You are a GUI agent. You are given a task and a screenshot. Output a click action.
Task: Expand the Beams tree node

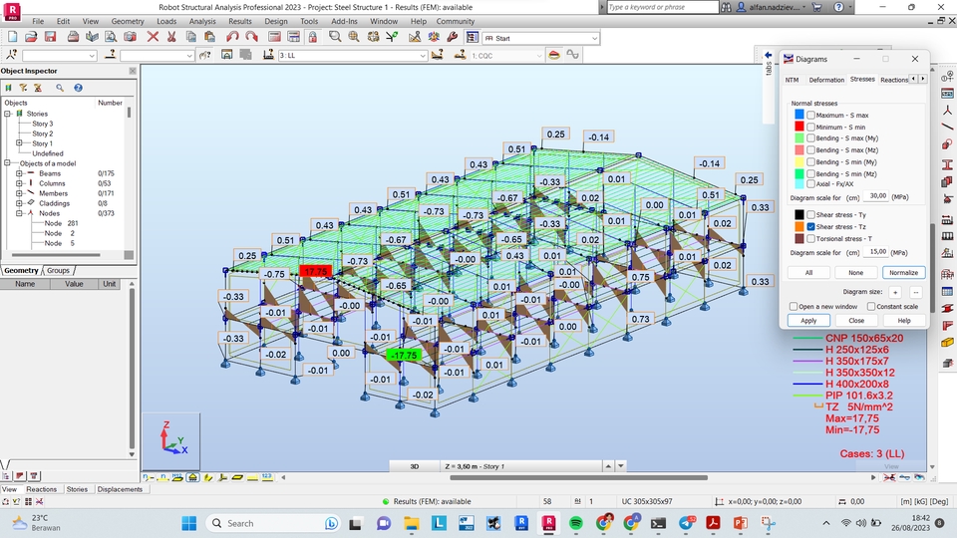point(19,173)
